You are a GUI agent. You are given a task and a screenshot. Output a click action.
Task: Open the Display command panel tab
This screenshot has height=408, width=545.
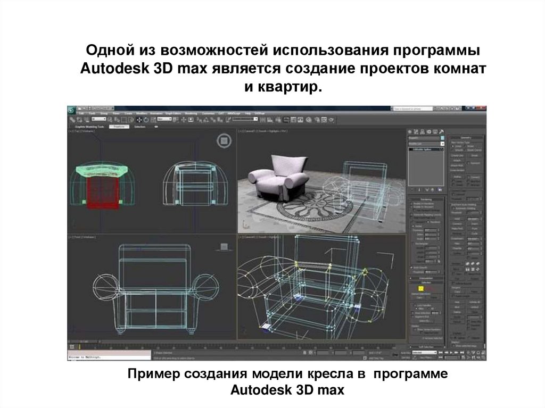tap(435, 132)
